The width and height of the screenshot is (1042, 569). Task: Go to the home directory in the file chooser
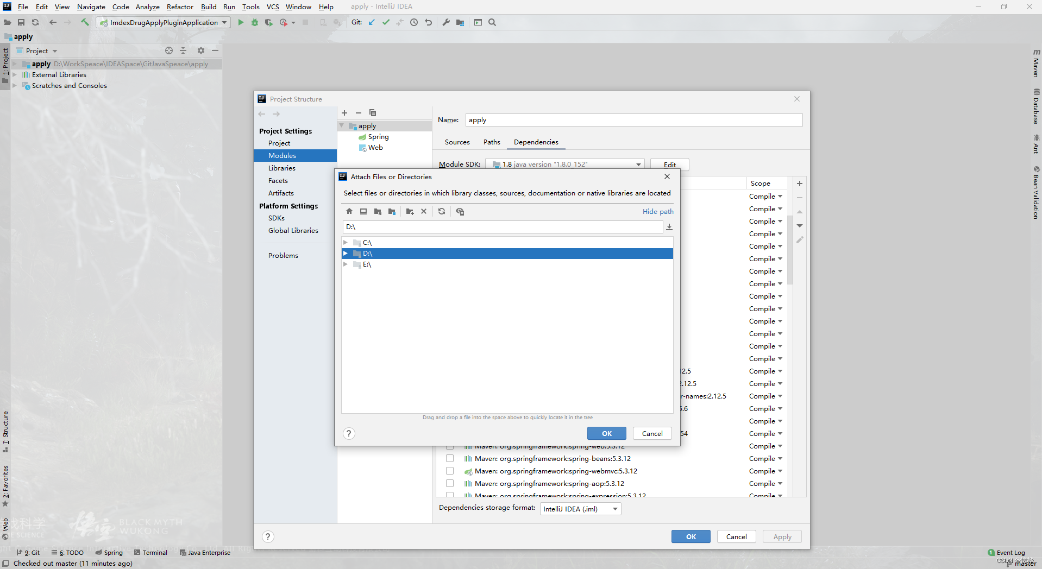tap(349, 212)
